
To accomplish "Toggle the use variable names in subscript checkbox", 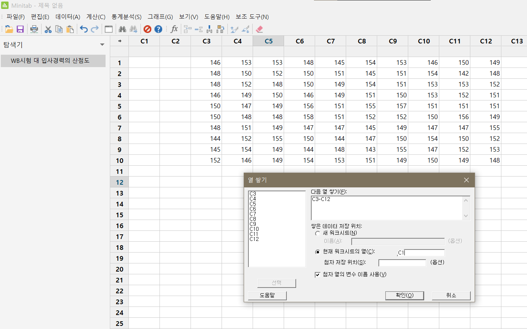I will [x=318, y=275].
